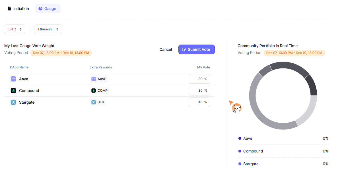
Task: Focus the Stargate vote percentage field
Action: coord(199,102)
